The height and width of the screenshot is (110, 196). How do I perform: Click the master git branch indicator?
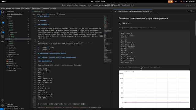pos(7,109)
